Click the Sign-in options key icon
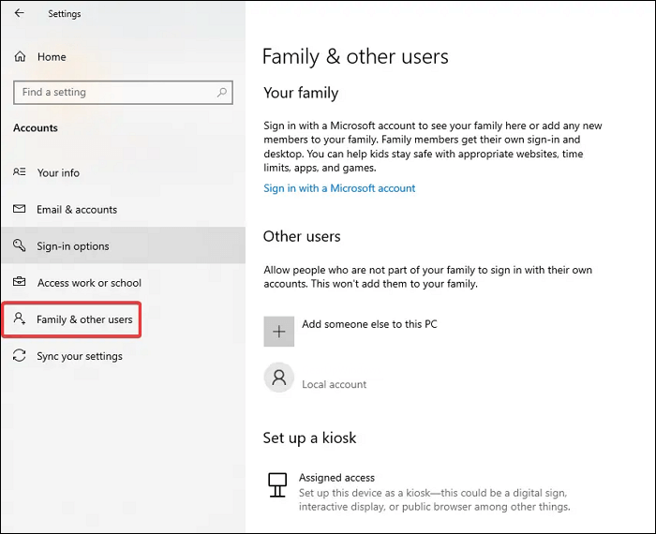 click(x=20, y=246)
